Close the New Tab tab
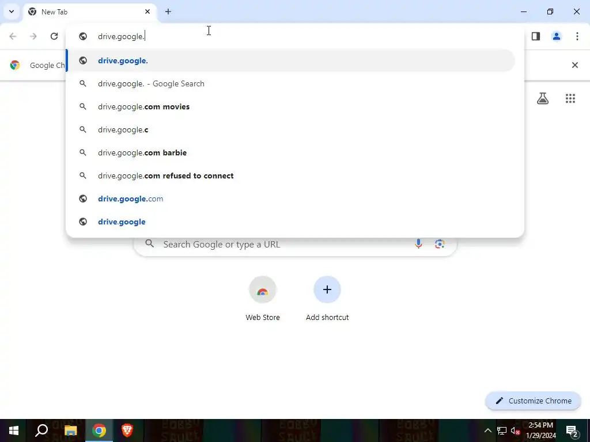Viewport: 590px width, 442px height. (x=147, y=12)
